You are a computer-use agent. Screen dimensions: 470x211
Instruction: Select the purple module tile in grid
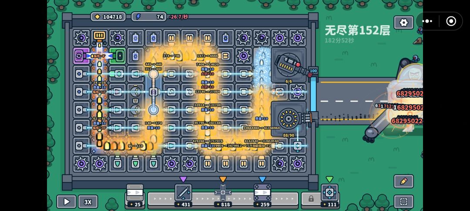[81, 56]
